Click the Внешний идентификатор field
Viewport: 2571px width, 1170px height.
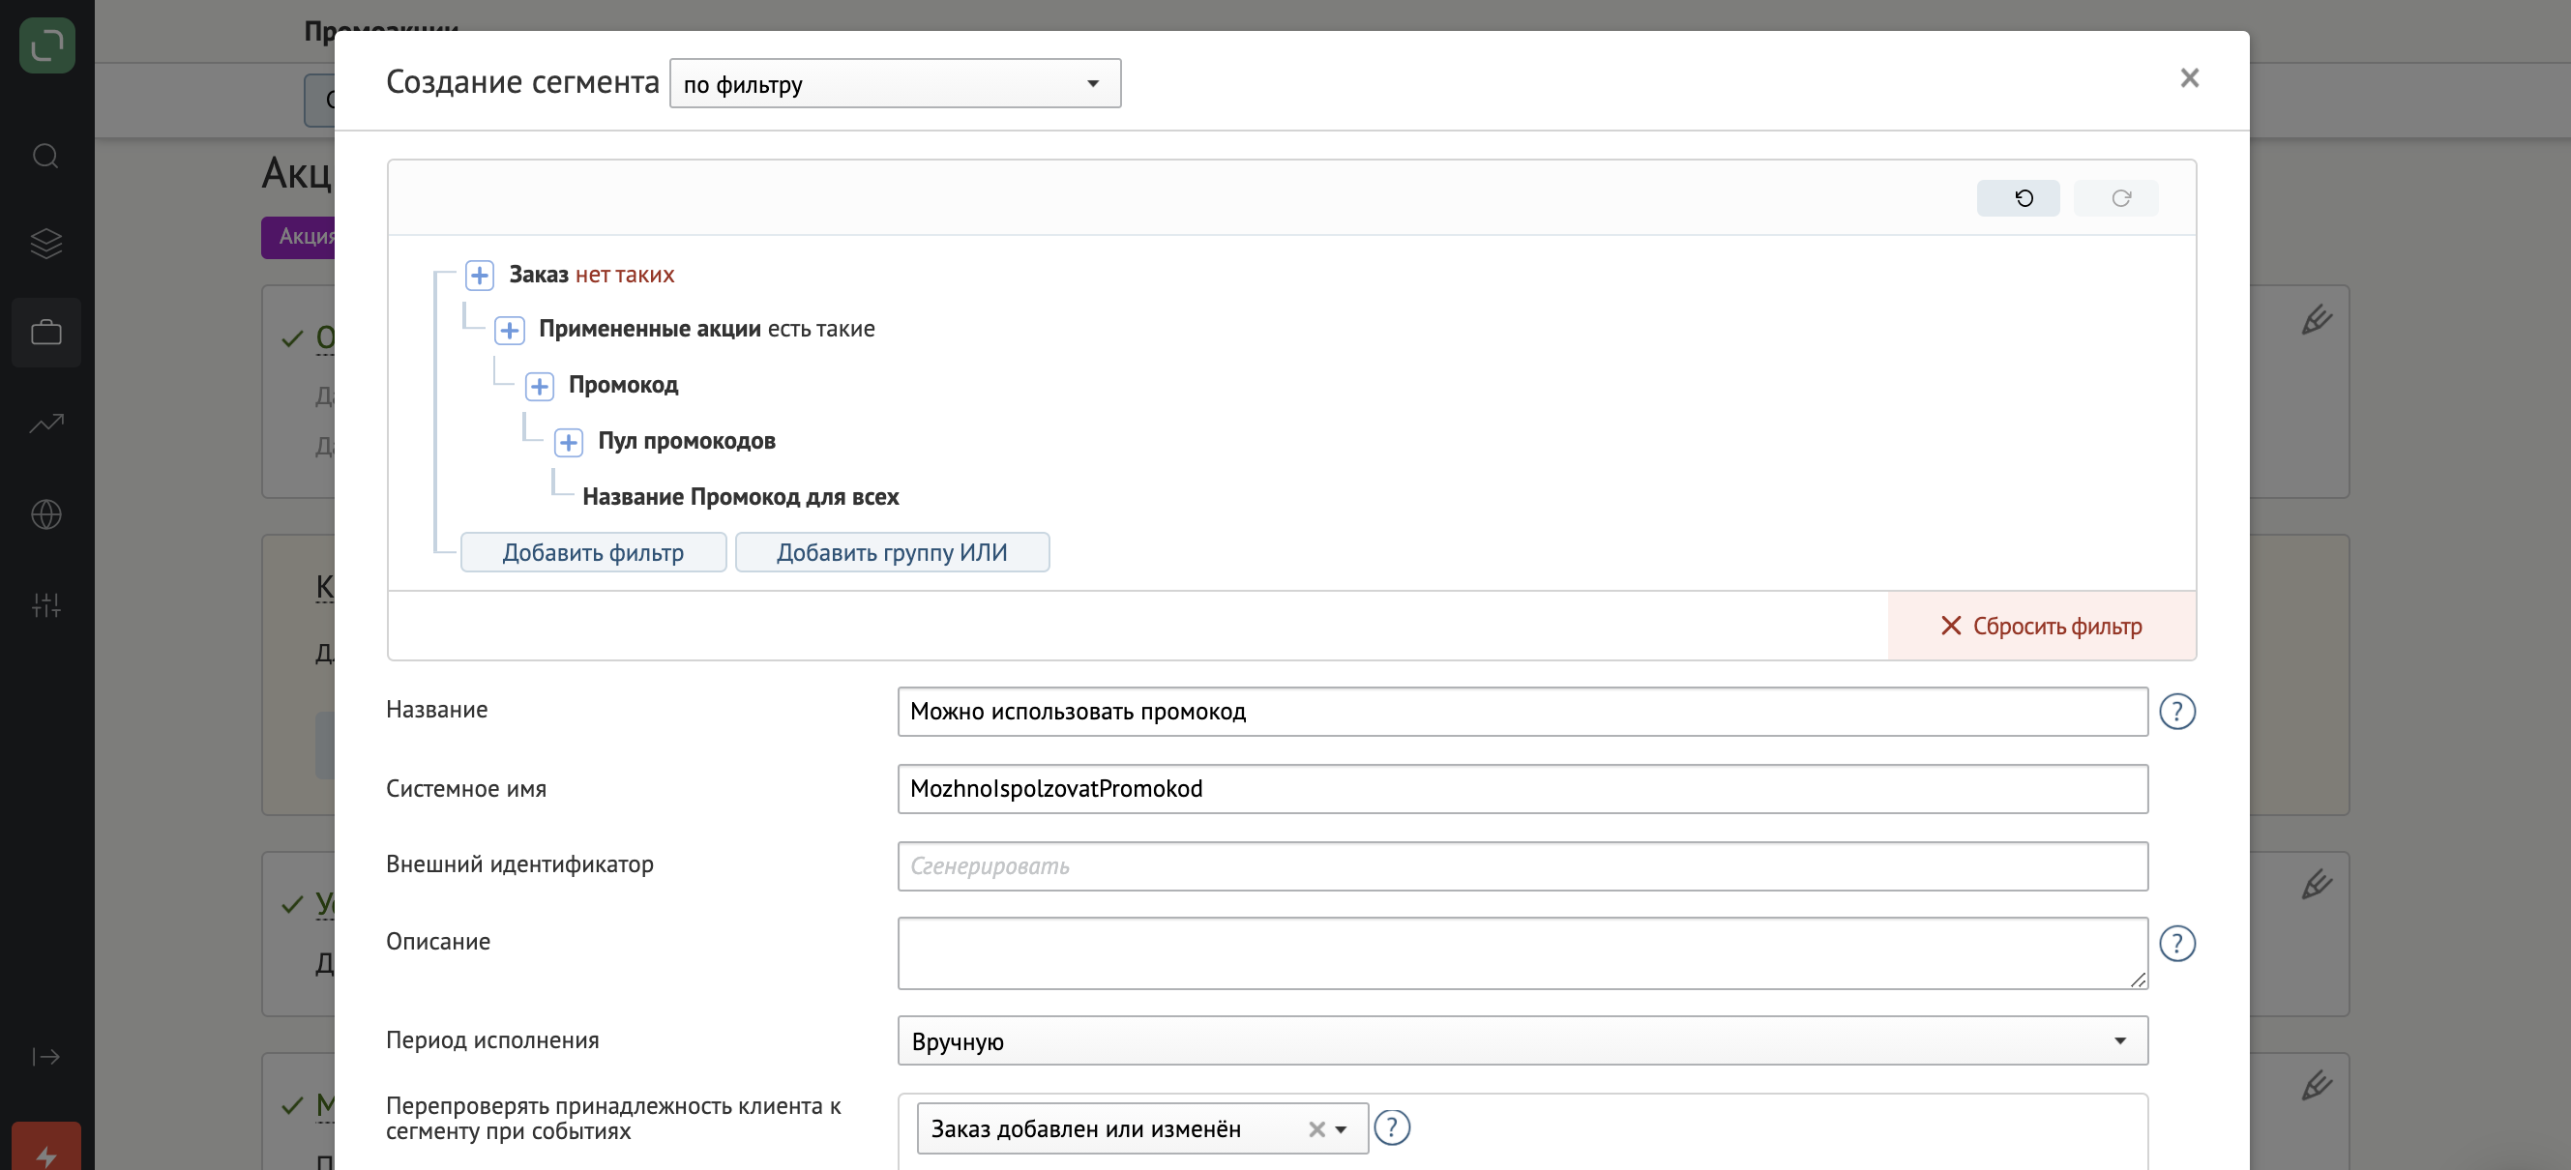(1522, 865)
